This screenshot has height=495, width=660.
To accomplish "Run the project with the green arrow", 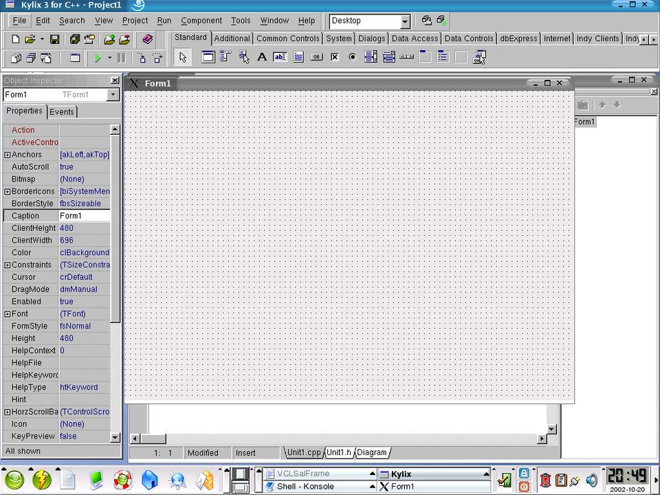I will point(98,58).
